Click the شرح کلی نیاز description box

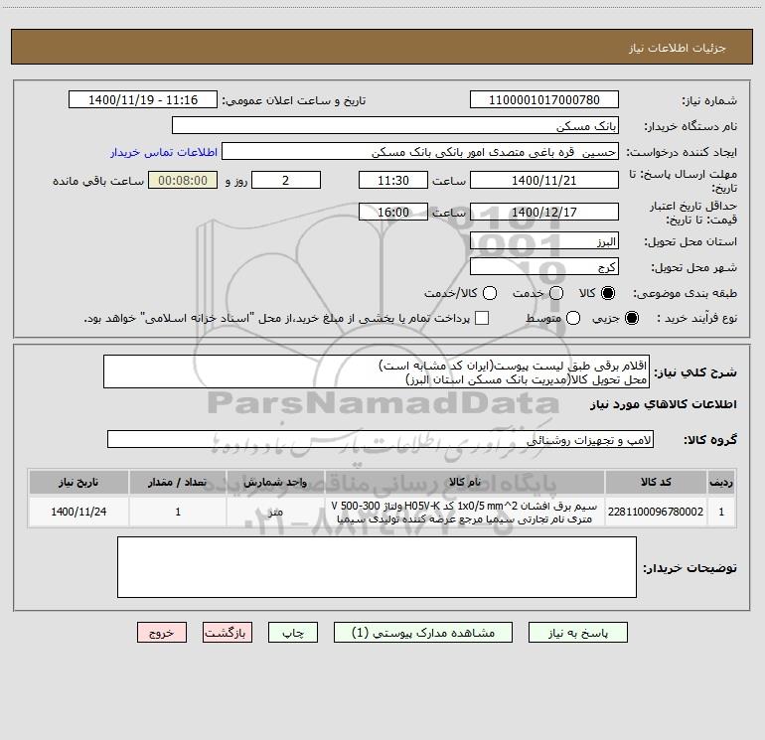pos(377,371)
